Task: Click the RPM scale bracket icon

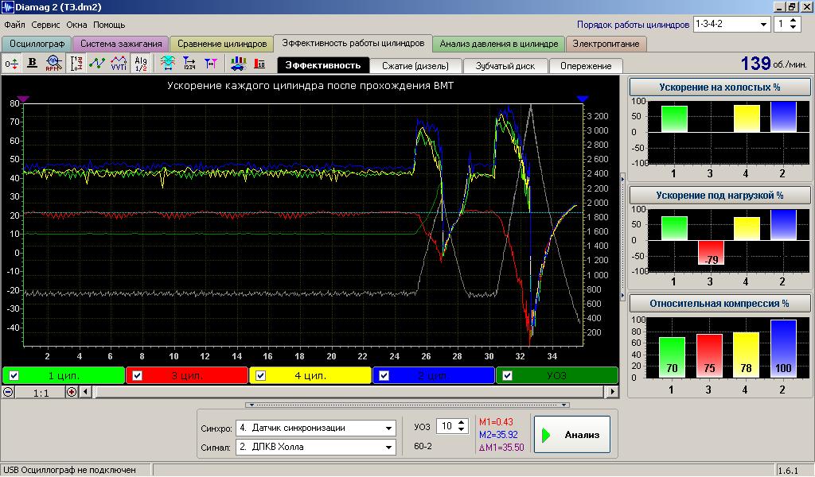Action: pyautogui.click(x=76, y=64)
